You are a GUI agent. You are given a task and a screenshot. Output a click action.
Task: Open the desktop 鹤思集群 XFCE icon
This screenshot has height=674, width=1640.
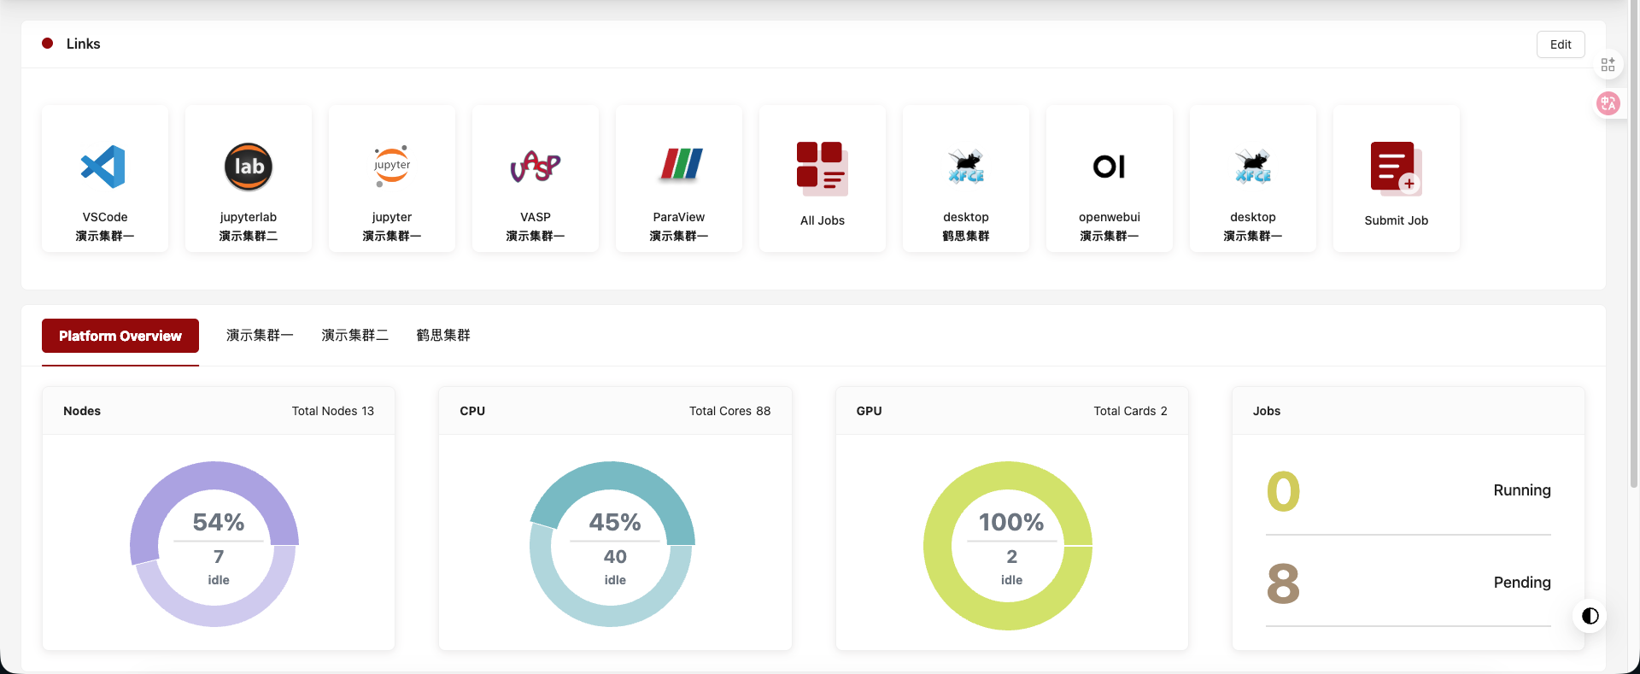pyautogui.click(x=966, y=167)
